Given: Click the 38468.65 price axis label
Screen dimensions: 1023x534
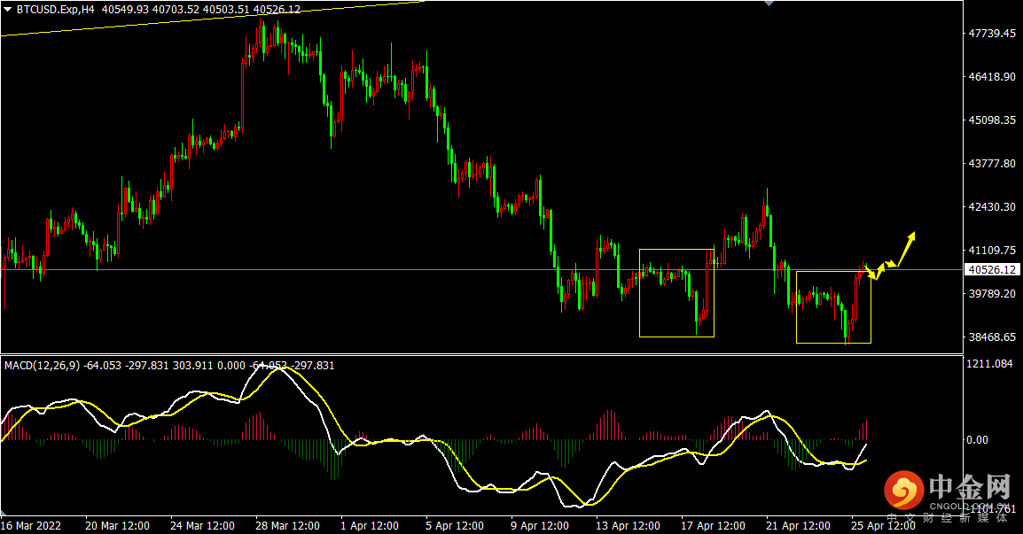Looking at the screenshot, I should [x=992, y=337].
